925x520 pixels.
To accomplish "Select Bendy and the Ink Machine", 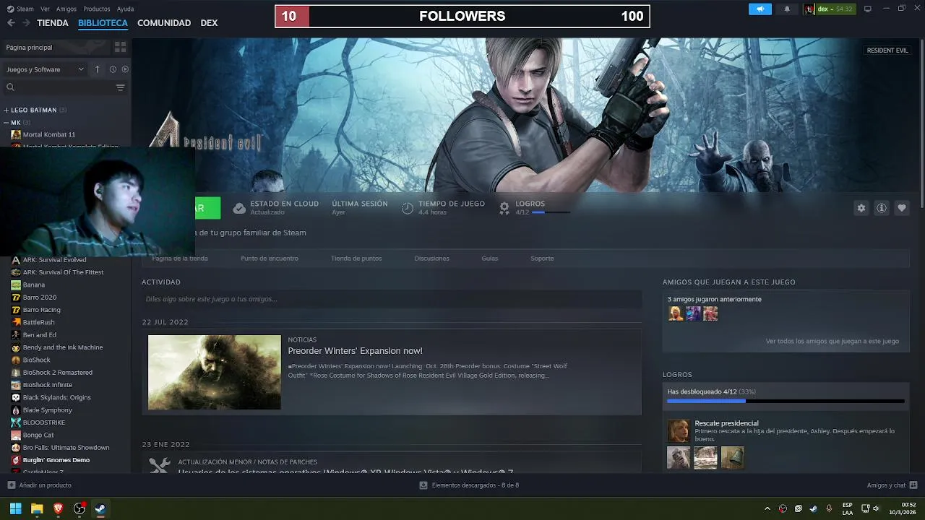I will 63,347.
